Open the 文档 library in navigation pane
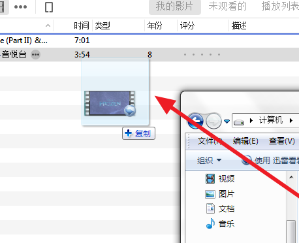This screenshot has width=299, height=243. (x=220, y=208)
